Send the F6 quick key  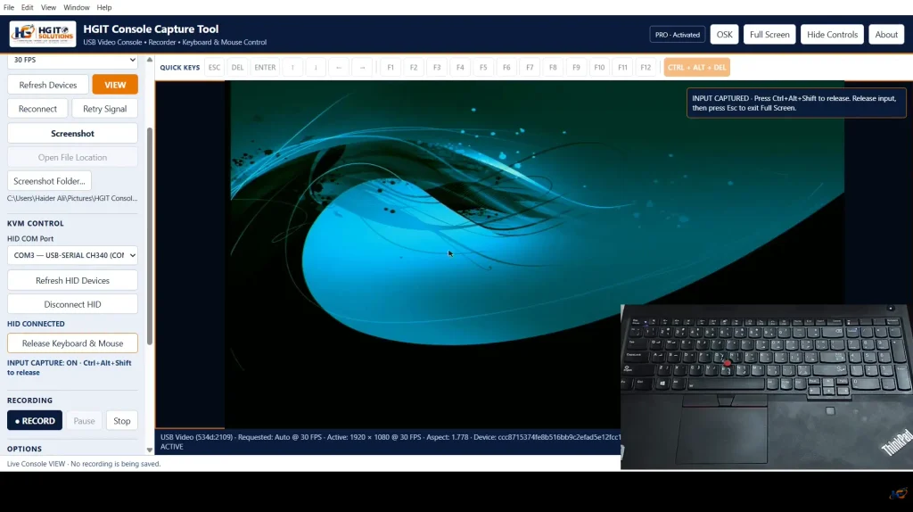506,68
